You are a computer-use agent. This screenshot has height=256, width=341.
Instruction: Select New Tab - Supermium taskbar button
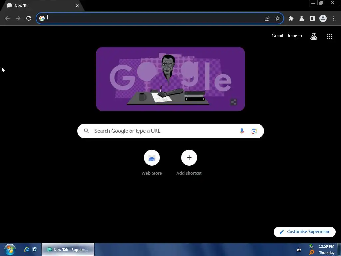point(68,249)
